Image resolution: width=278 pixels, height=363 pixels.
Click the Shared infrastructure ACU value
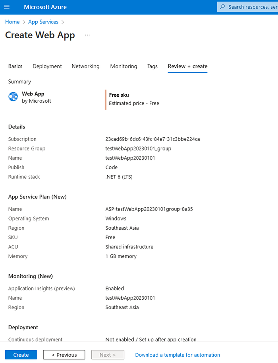click(x=129, y=247)
